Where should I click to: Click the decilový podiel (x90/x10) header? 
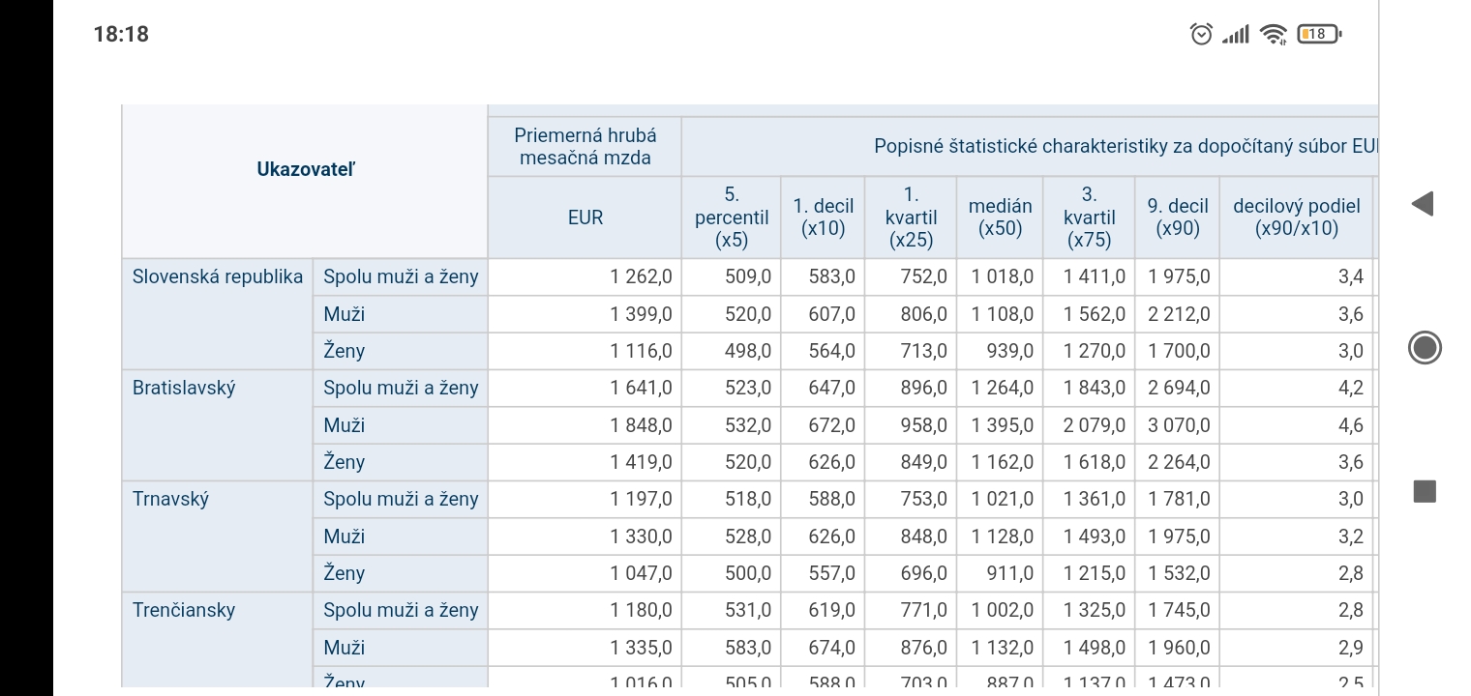click(x=1296, y=217)
